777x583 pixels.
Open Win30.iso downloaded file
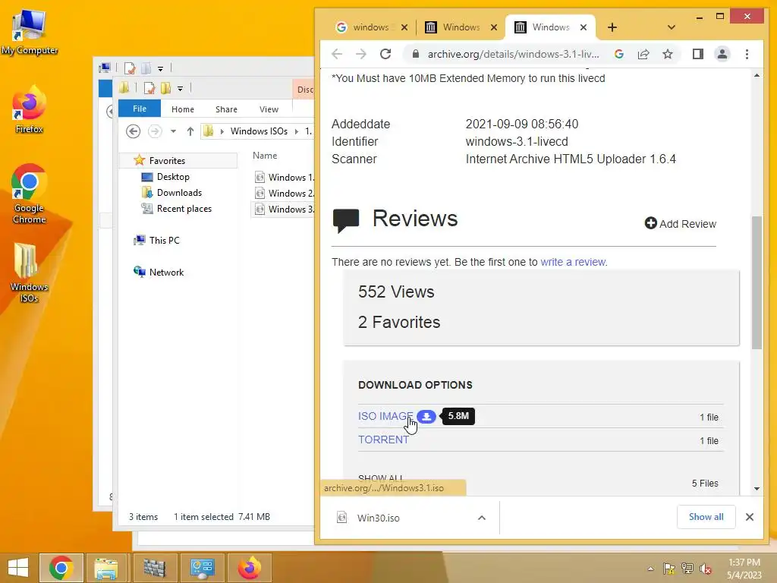point(378,518)
